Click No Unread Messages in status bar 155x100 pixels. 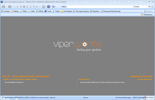[123, 97]
